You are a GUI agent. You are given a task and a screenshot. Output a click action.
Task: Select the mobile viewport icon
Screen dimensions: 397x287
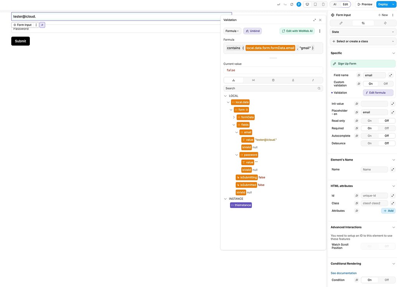tap(323, 4)
